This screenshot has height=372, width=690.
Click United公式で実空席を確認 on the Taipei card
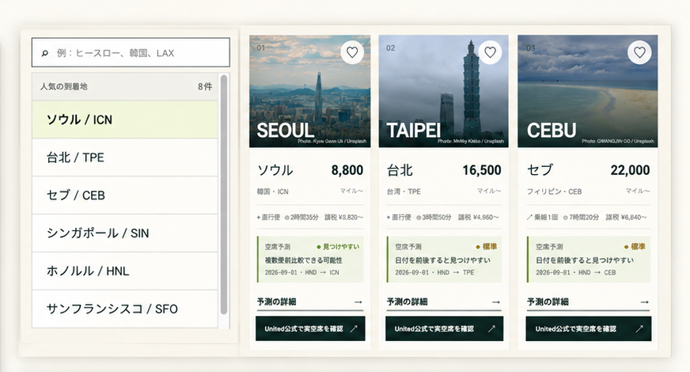click(445, 328)
